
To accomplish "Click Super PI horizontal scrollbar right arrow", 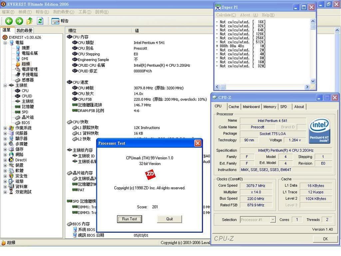I will (x=307, y=87).
